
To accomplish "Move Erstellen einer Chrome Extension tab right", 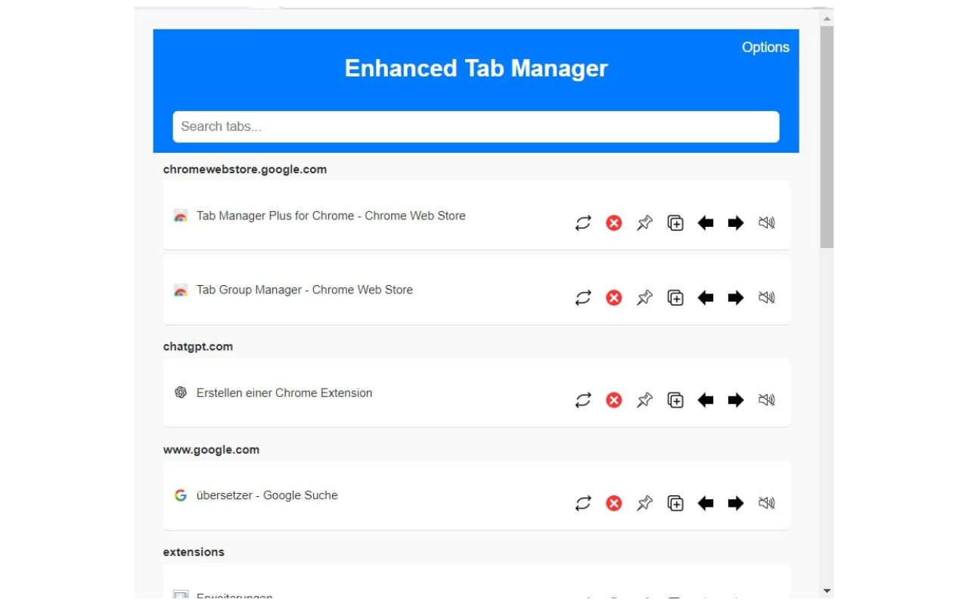I will click(x=736, y=400).
